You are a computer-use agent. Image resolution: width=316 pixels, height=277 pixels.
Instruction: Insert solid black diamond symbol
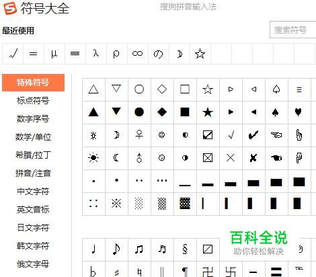[x=162, y=112]
